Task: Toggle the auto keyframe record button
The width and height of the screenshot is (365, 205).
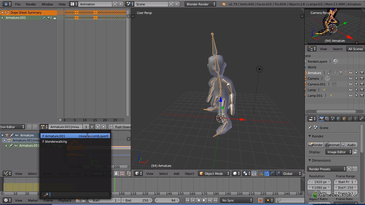Action: (x=260, y=200)
